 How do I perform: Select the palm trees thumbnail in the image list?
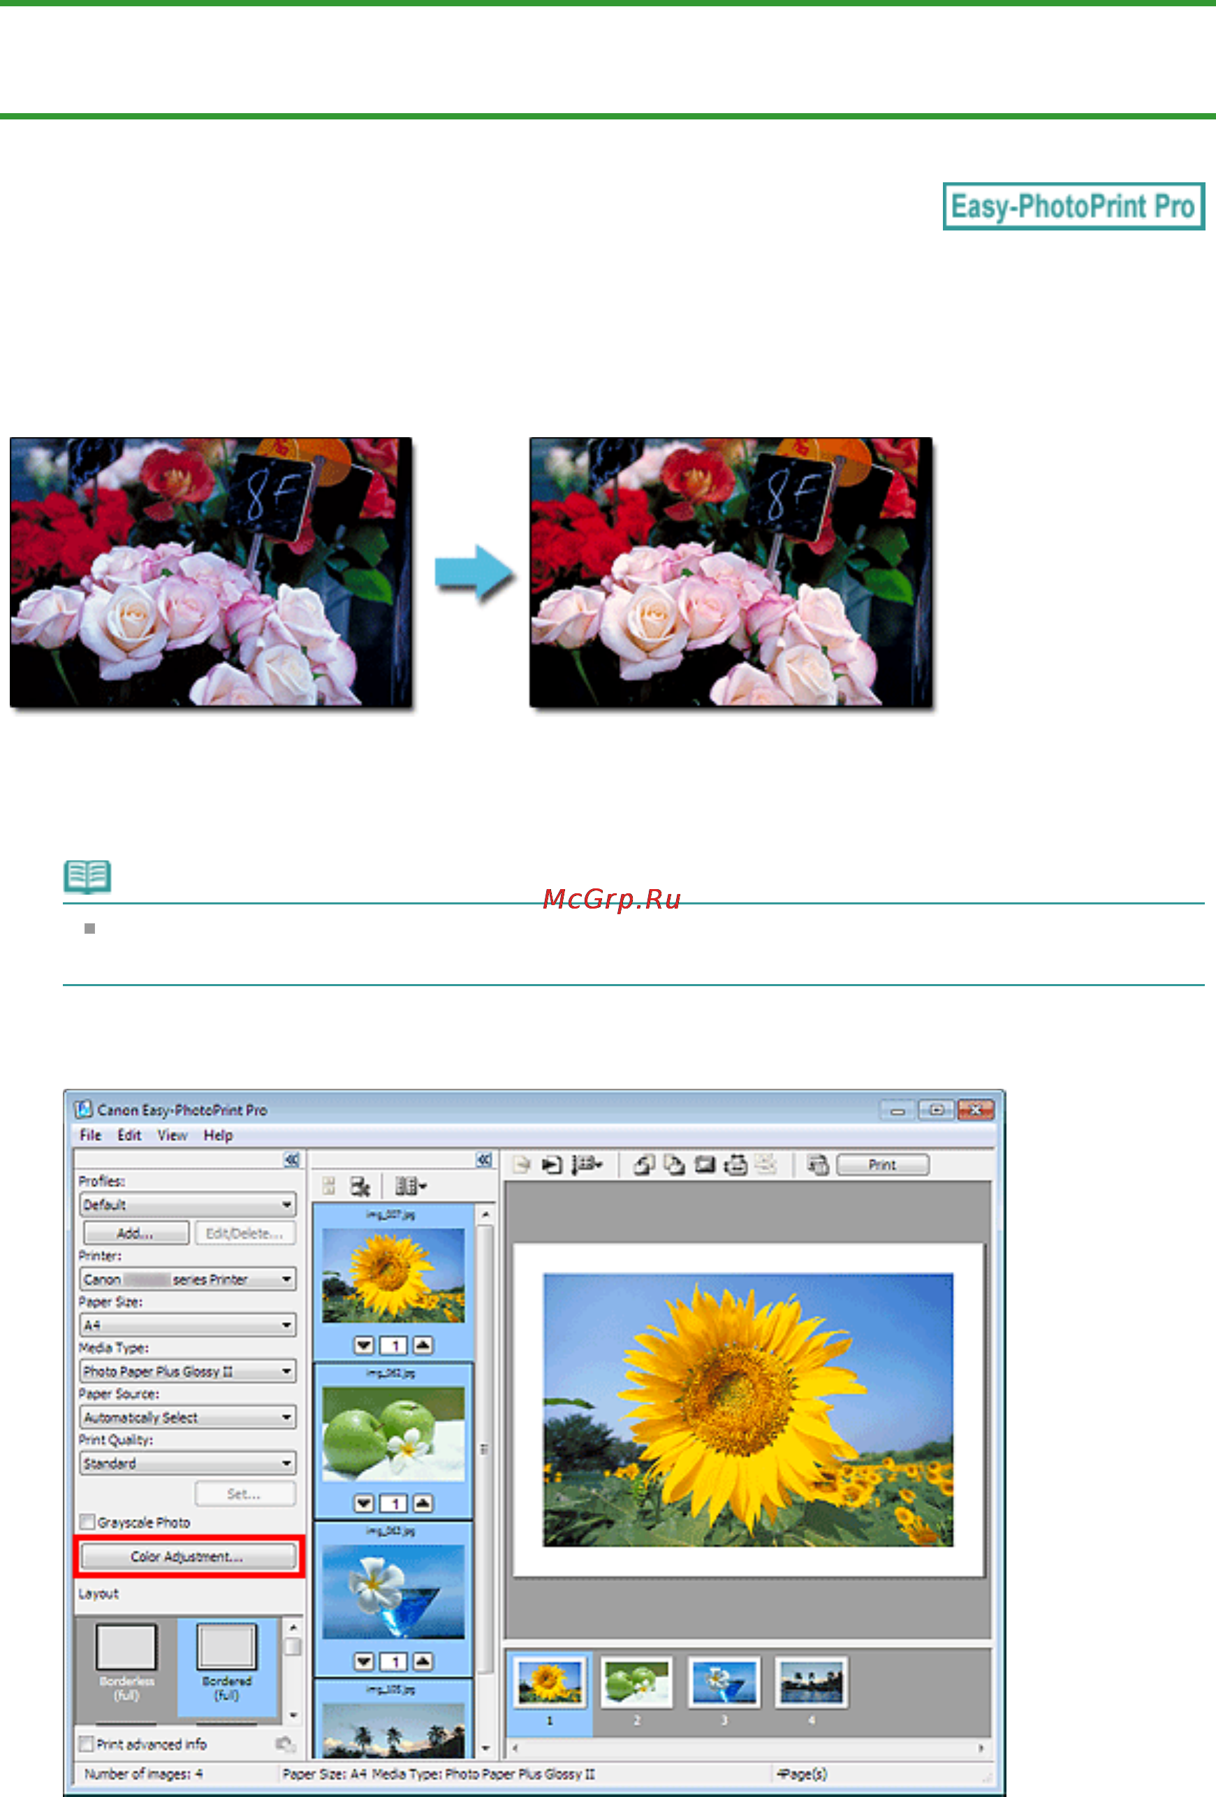393,1731
